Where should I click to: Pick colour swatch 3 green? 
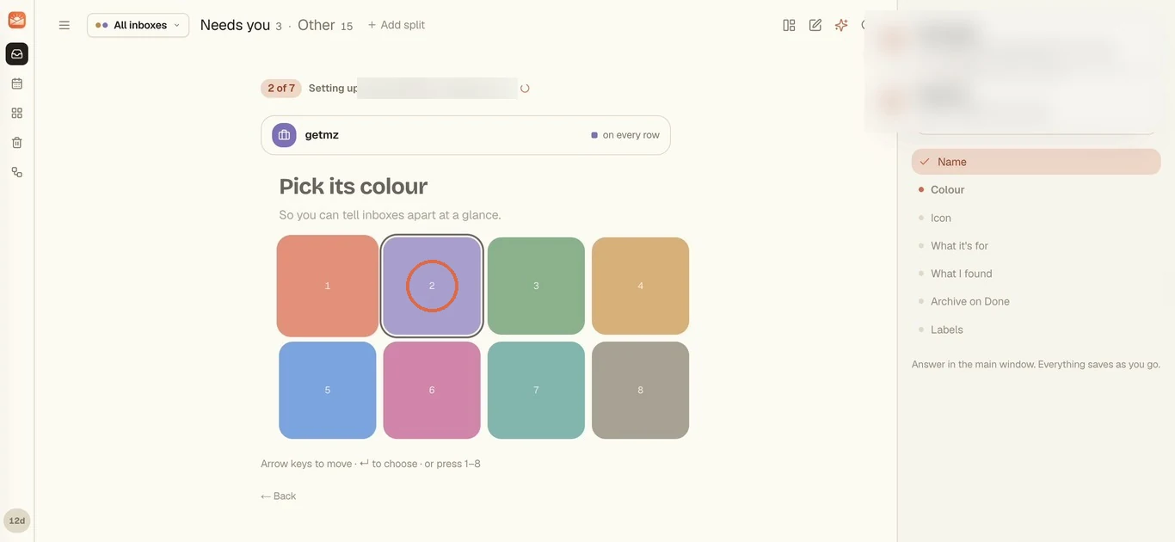536,286
